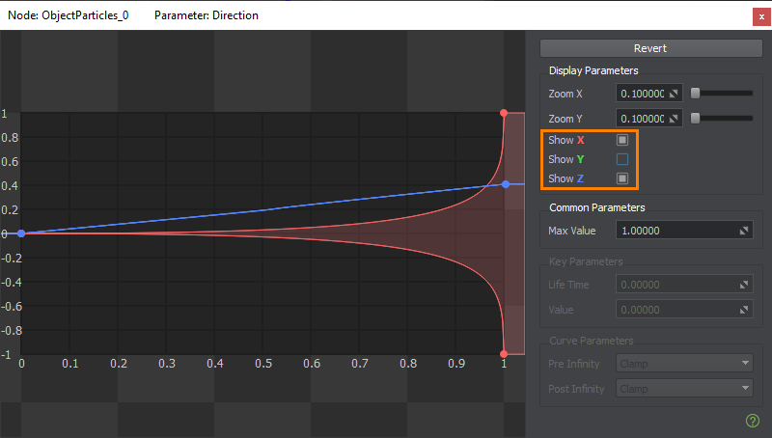Click the Zoom X value field
The height and width of the screenshot is (438, 772).
coord(642,94)
